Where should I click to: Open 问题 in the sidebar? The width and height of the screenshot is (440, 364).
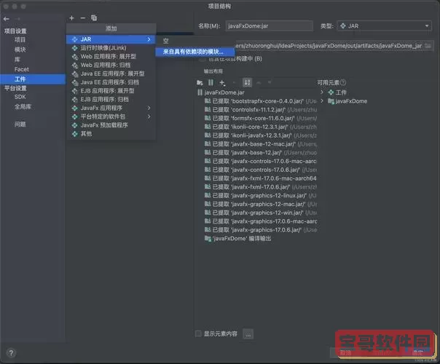pos(20,124)
